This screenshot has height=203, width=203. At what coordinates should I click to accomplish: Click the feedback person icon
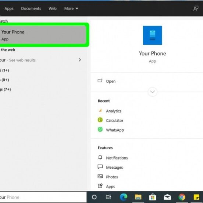pos(196,8)
